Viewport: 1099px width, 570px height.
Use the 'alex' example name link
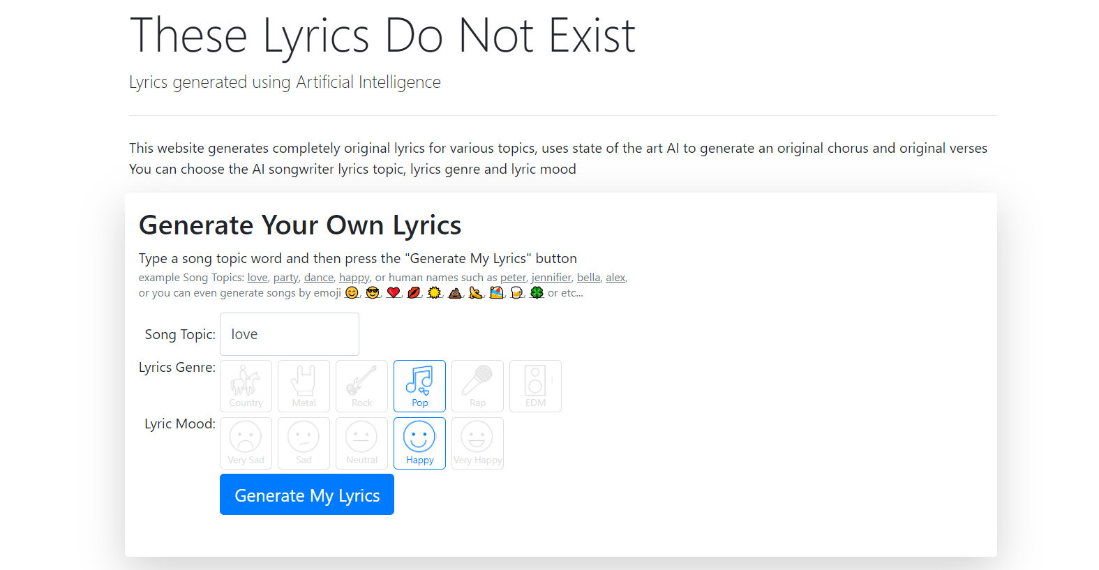(x=615, y=278)
